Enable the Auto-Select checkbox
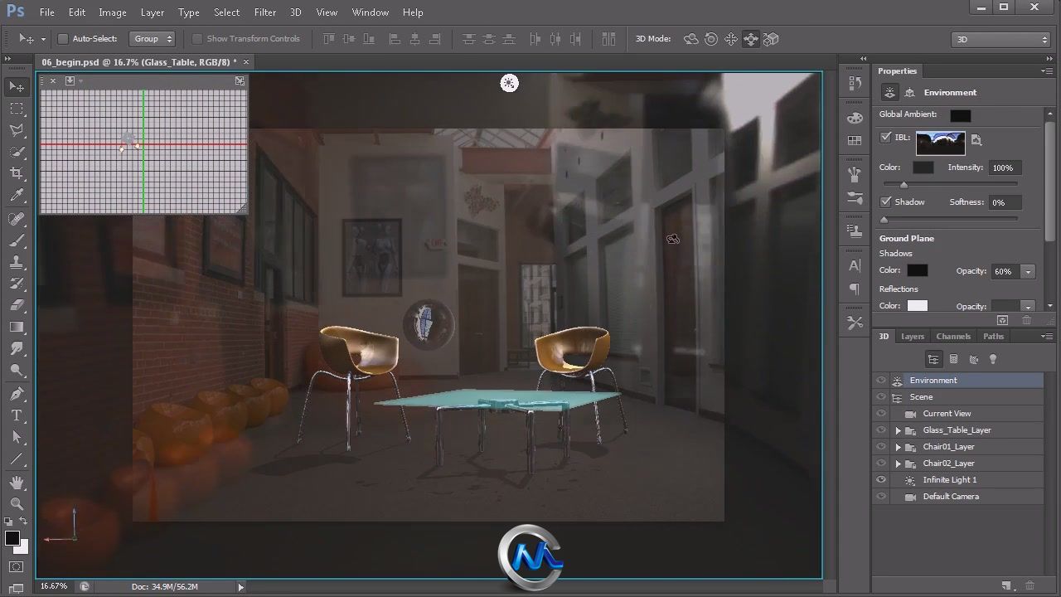Viewport: 1061px width, 597px height. click(62, 39)
